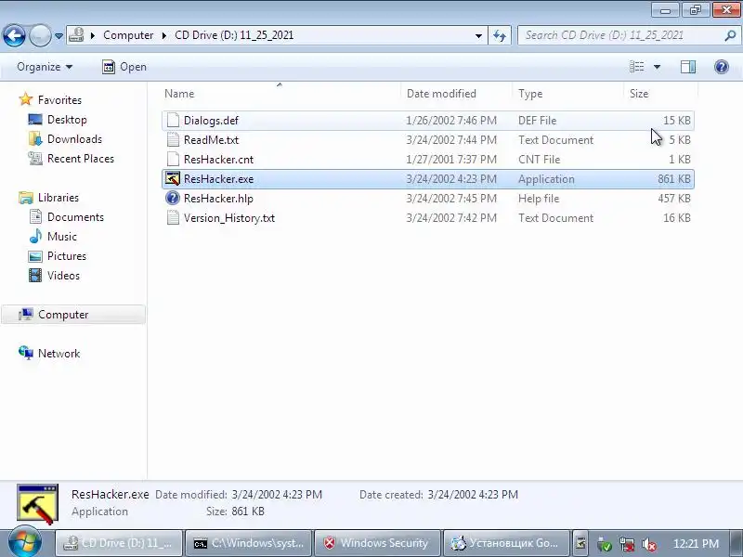Click the ResHacker.hlp file name

pos(218,199)
